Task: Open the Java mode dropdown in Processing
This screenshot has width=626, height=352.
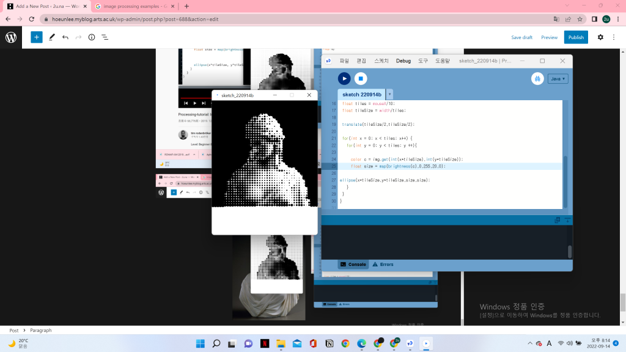Action: pyautogui.click(x=558, y=79)
